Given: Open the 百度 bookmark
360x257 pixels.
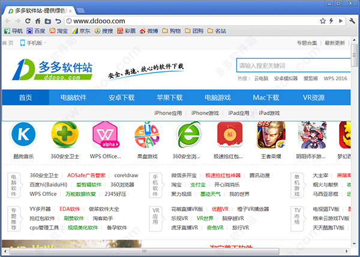Looking at the screenshot, I should (36, 31).
